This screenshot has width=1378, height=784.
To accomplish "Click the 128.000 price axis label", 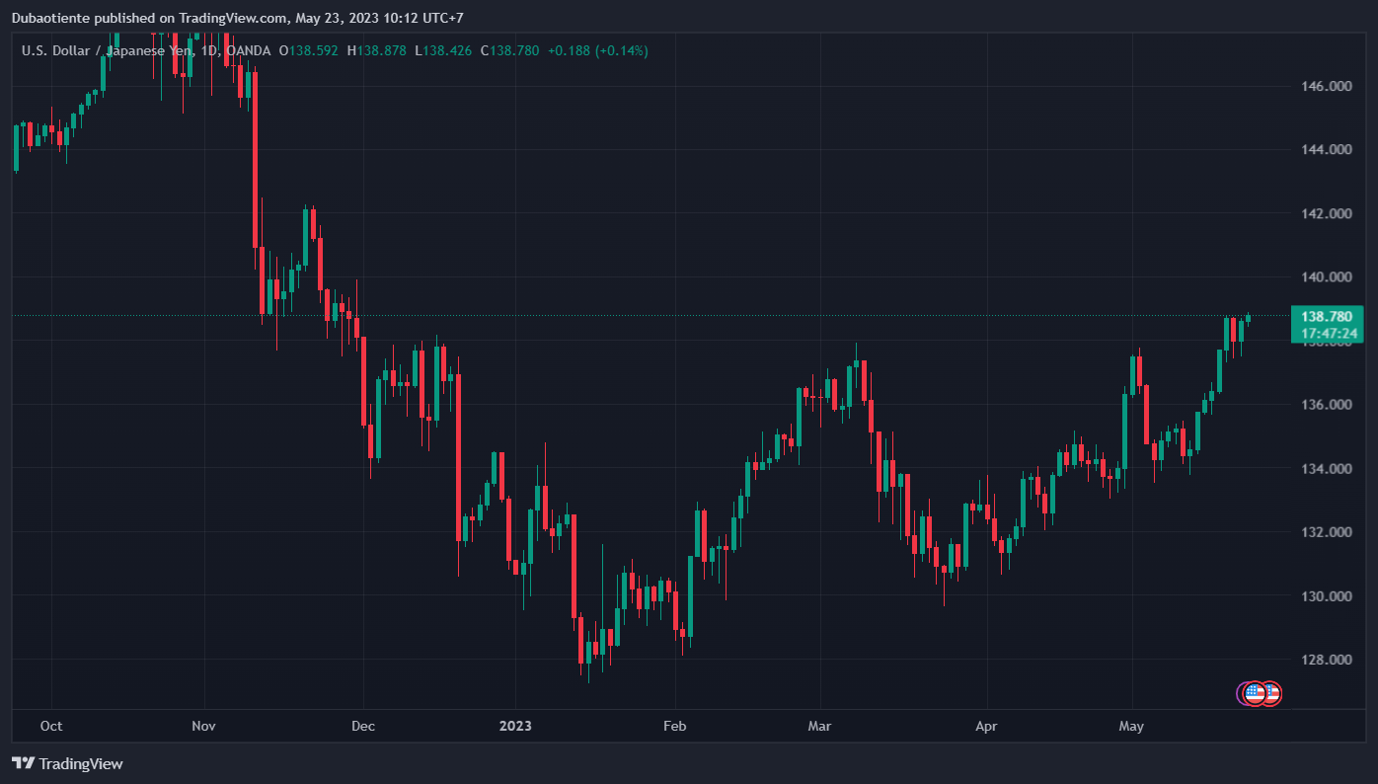I will click(1326, 661).
